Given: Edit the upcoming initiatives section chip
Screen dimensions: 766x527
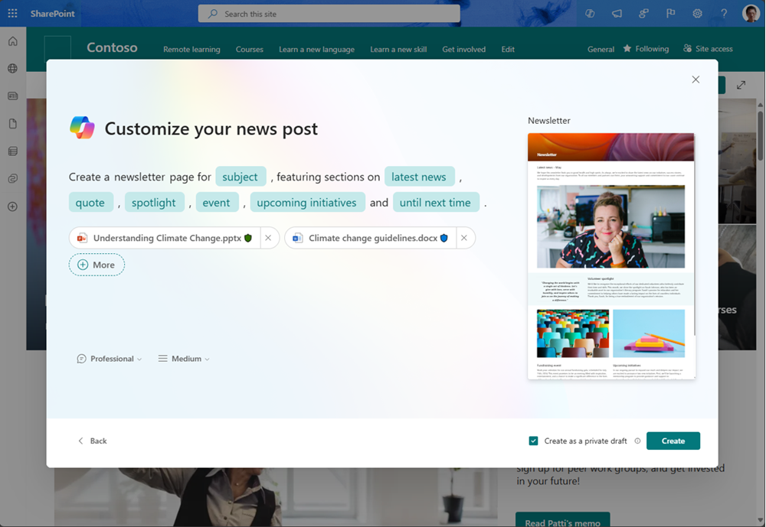Looking at the screenshot, I should pyautogui.click(x=307, y=203).
